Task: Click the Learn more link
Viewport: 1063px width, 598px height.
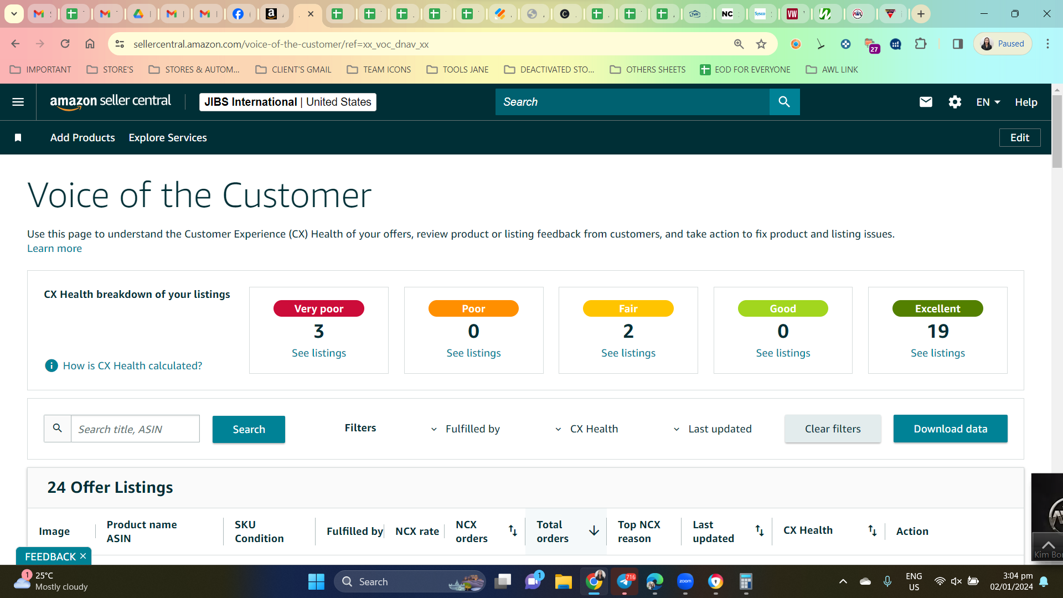Action: (x=54, y=249)
